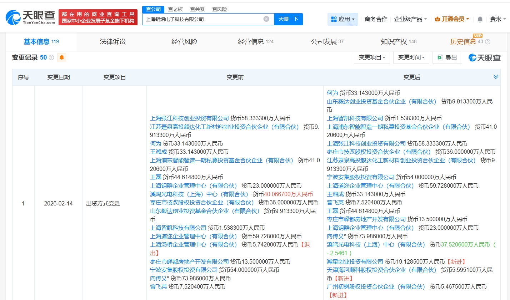Clear the search box with the X icon

pyautogui.click(x=266, y=19)
